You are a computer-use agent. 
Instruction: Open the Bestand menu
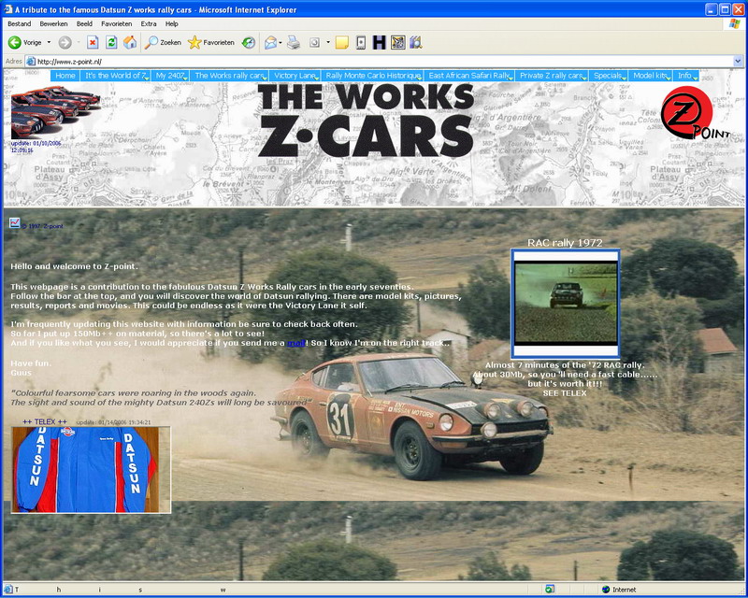pos(19,24)
